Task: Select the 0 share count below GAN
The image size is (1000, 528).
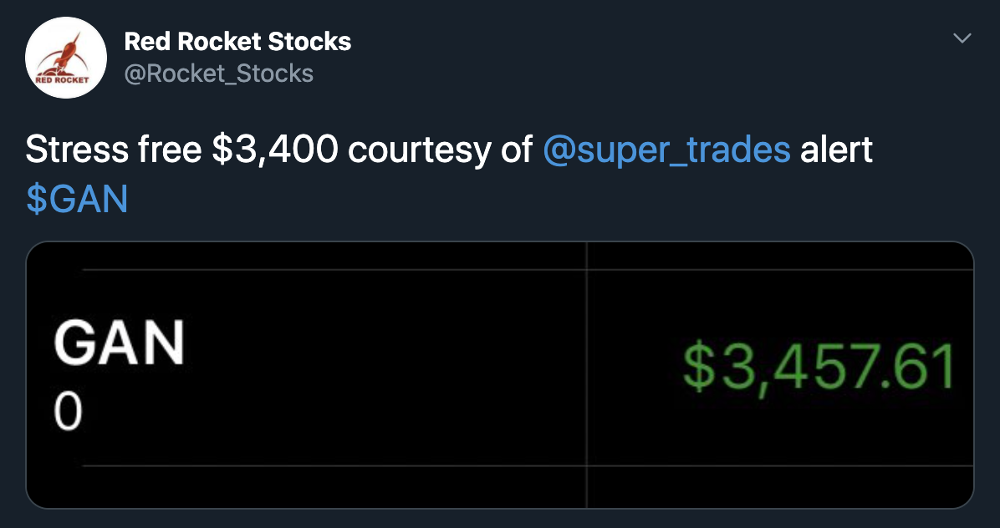Action: click(69, 413)
